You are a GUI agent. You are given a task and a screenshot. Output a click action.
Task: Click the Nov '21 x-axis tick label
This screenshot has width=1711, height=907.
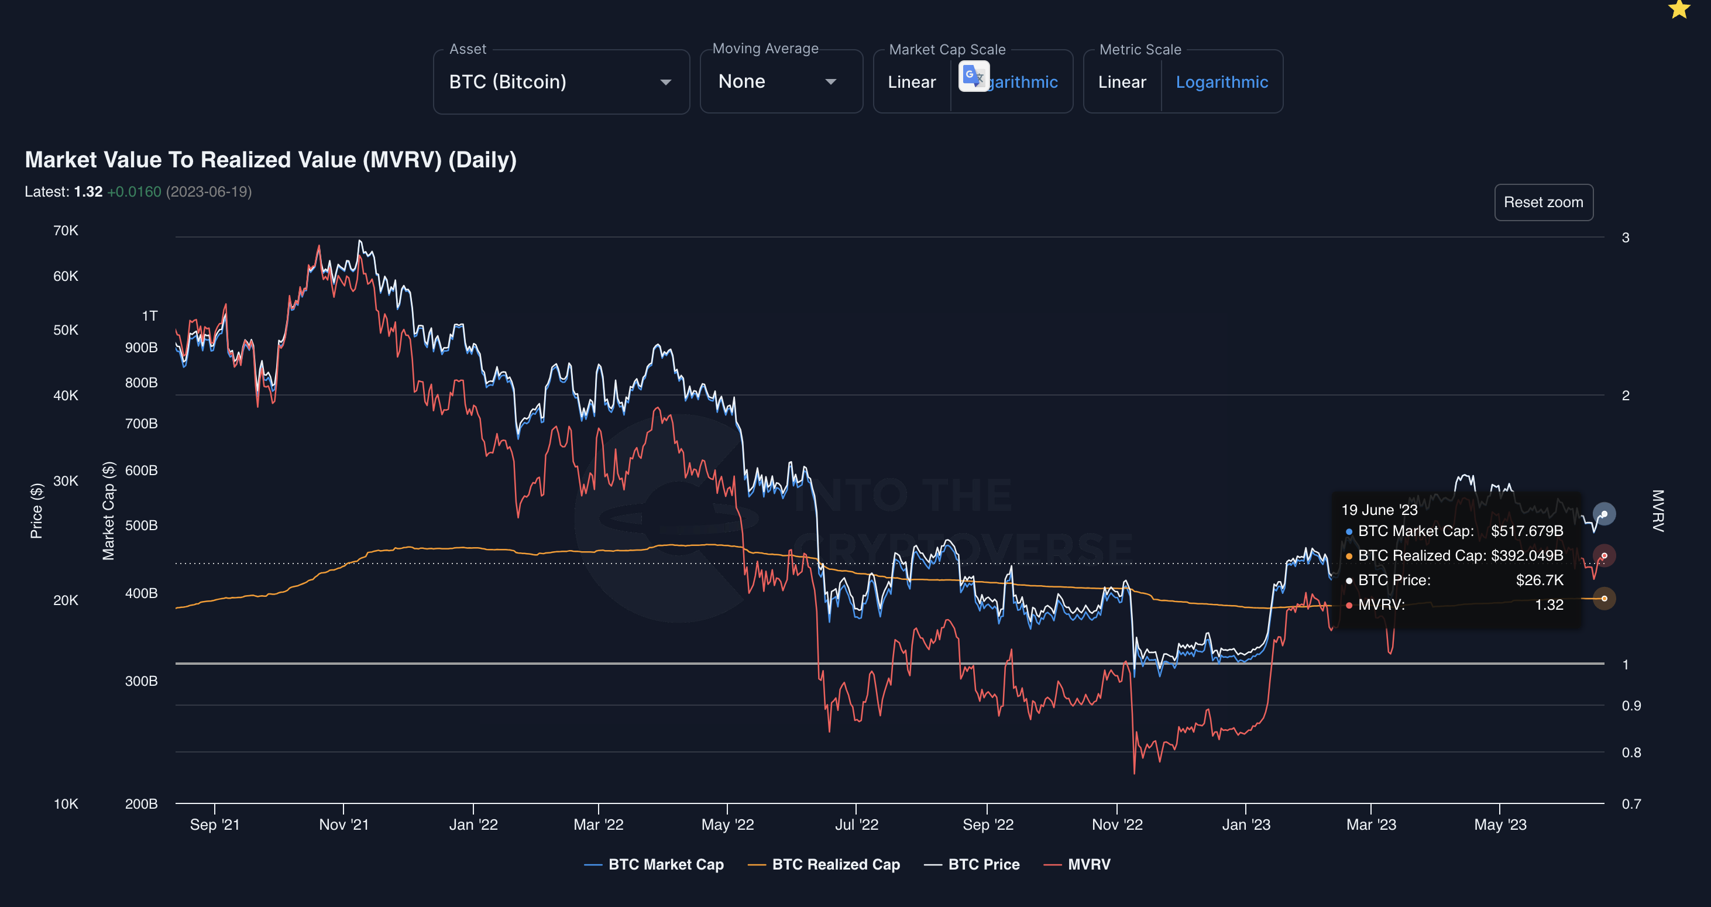click(x=343, y=824)
